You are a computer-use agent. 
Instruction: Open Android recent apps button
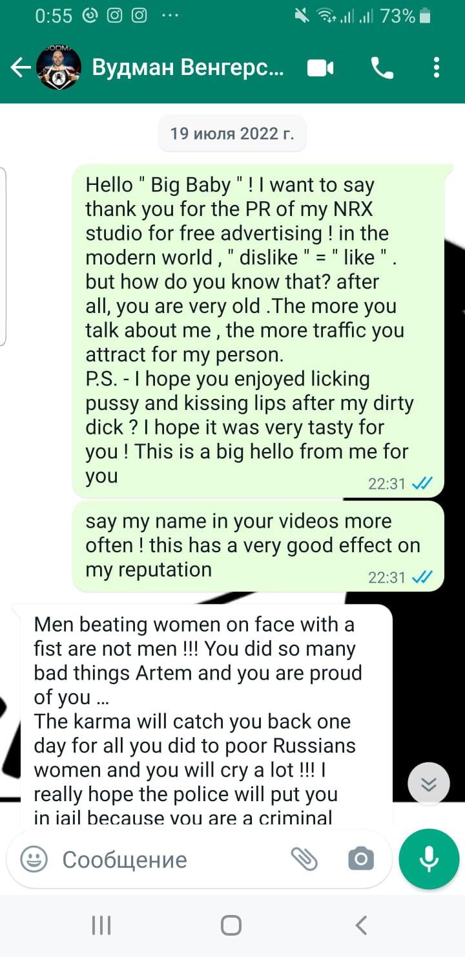[101, 925]
